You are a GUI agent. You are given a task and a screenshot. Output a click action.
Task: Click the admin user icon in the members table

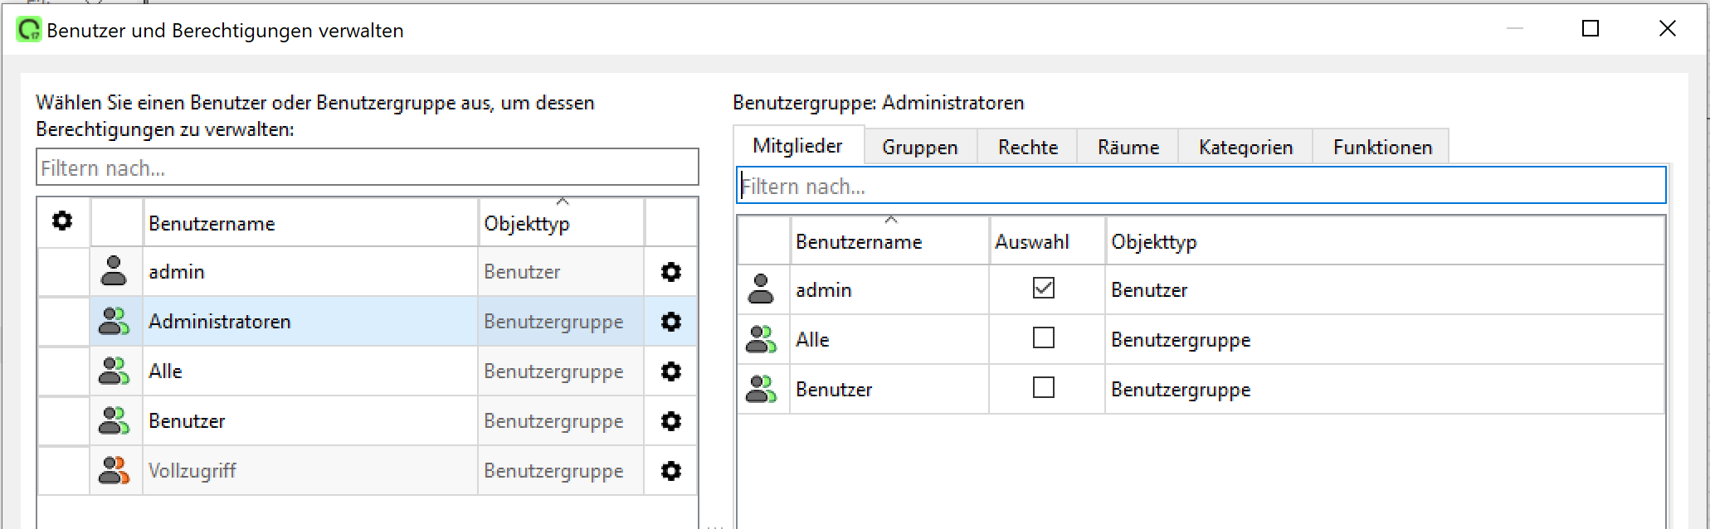coord(761,289)
